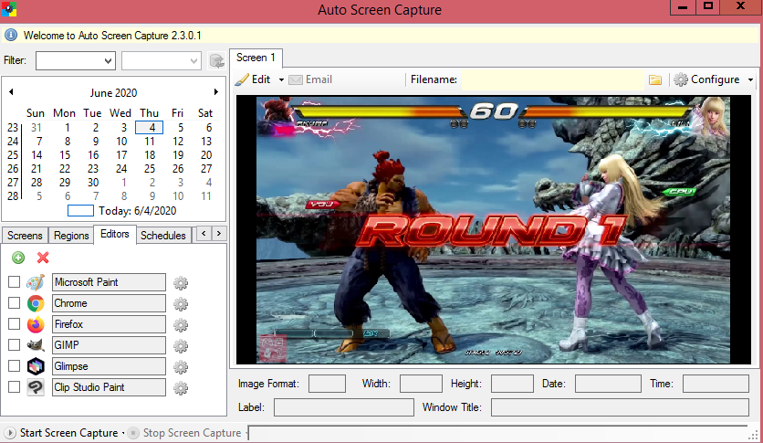Open settings gear for Firefox editor

tap(181, 324)
